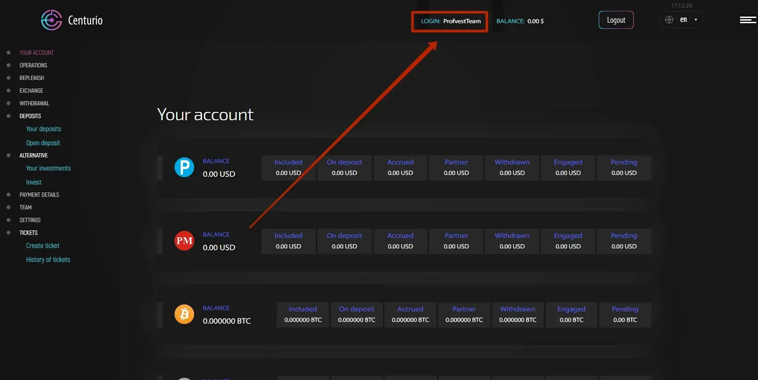This screenshot has height=380, width=758.
Task: Select Payeer row Partner cell
Action: coord(456,168)
